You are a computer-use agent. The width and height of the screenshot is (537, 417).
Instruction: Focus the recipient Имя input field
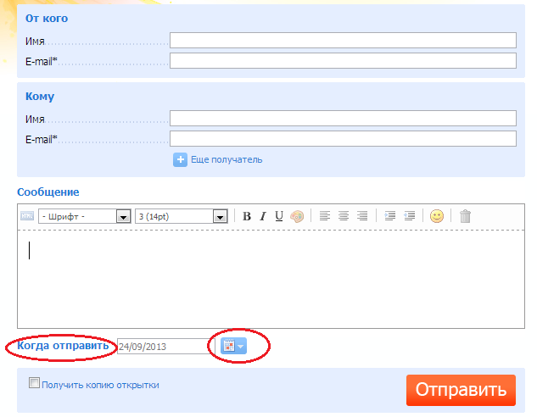[x=343, y=118]
